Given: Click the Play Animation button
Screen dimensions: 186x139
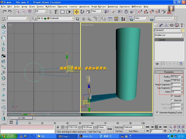Looking at the screenshot, I should point(156,127).
